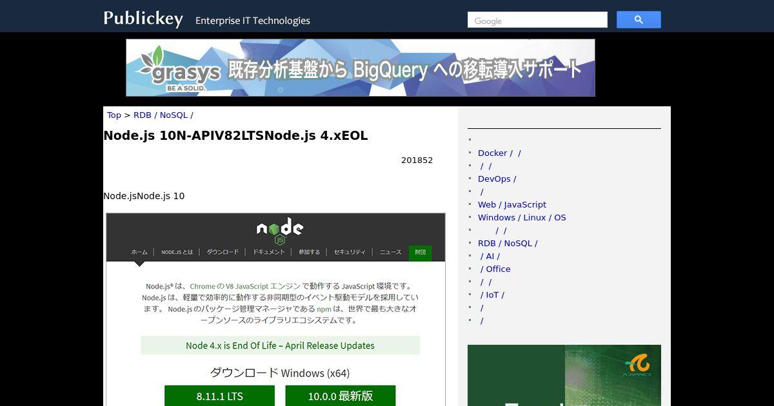Click the npm link in description
Screen dimensions: 774x406
coord(324,309)
